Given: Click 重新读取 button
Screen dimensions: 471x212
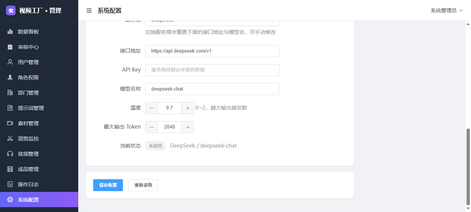Looking at the screenshot, I should pyautogui.click(x=143, y=185).
